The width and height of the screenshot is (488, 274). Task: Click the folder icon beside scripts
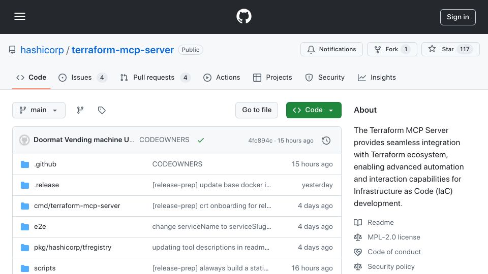pyautogui.click(x=25, y=268)
